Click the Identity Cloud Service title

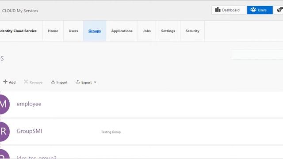point(18,31)
